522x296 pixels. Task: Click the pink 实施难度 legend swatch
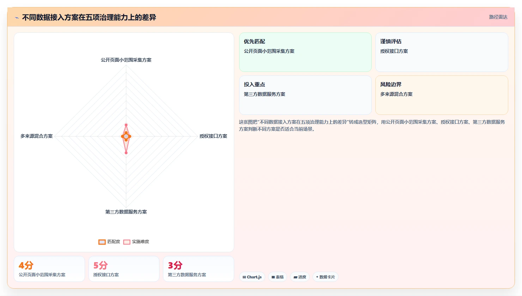tap(127, 242)
